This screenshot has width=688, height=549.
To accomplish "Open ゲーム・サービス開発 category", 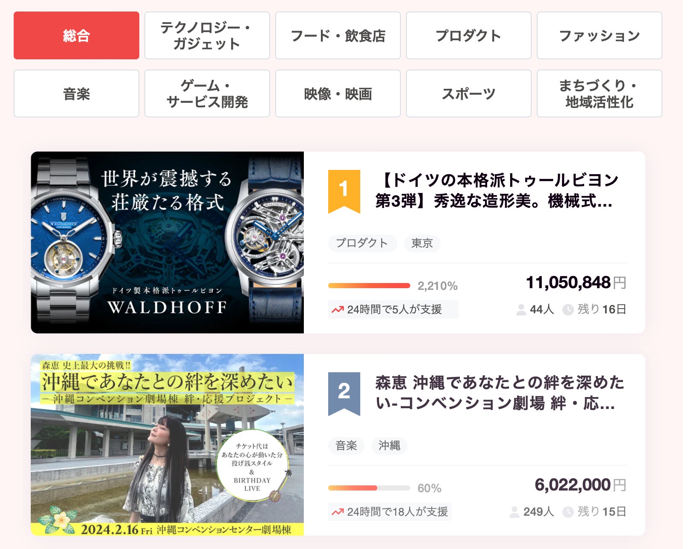I will [207, 93].
